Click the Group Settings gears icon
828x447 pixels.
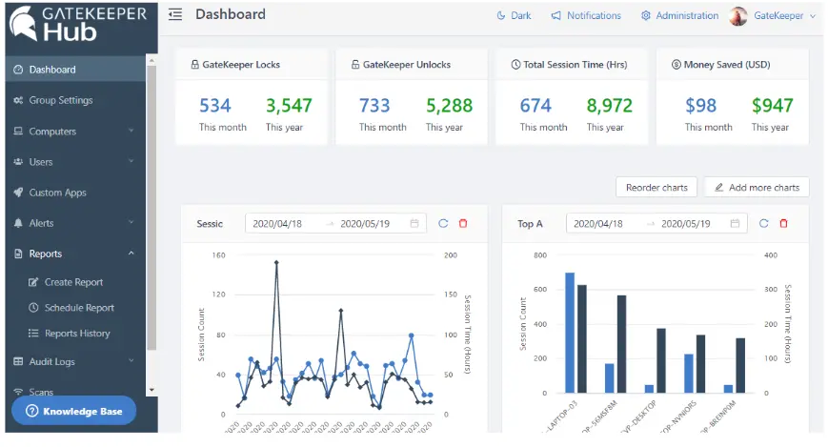18,100
